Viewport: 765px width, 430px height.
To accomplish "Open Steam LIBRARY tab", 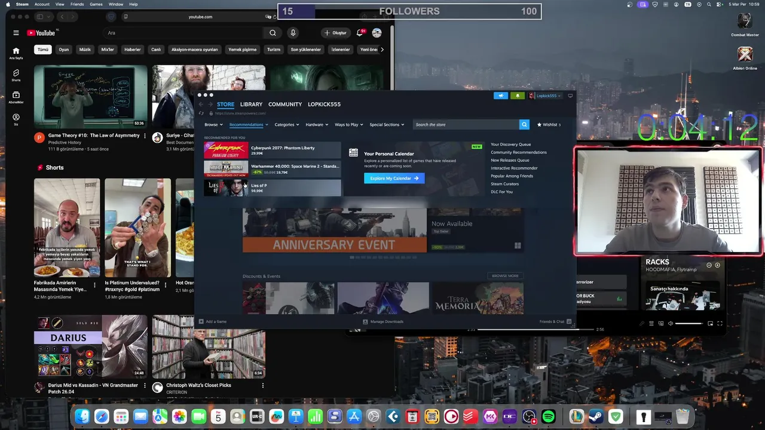I will tap(251, 105).
